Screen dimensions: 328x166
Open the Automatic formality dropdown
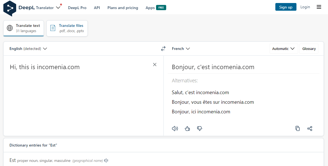(284, 49)
